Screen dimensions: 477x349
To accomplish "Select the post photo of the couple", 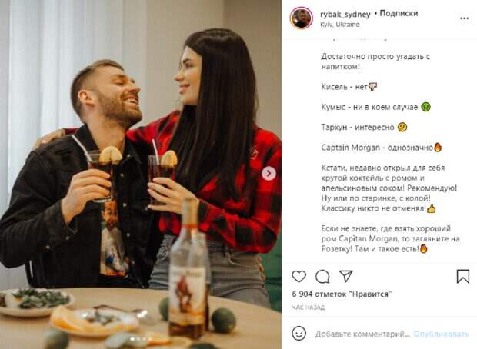I will [141, 174].
